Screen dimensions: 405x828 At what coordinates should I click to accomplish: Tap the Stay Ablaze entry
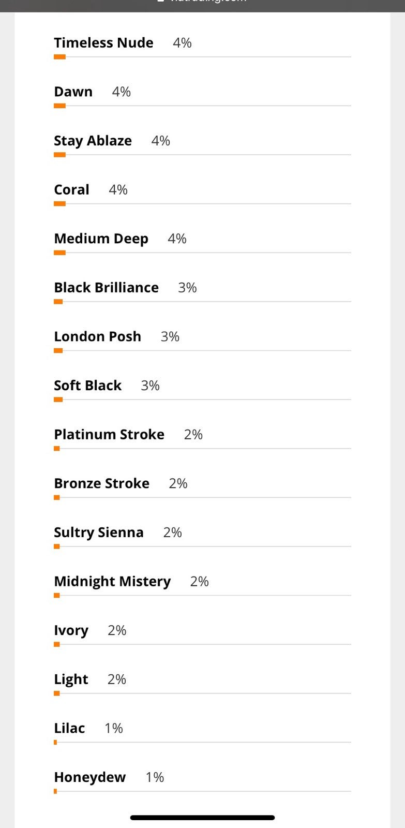[93, 141]
